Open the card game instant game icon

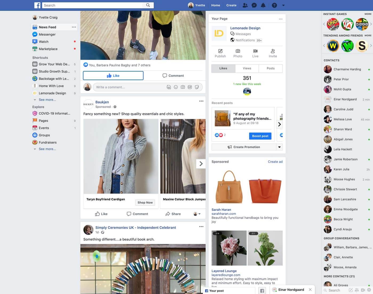pos(347,24)
